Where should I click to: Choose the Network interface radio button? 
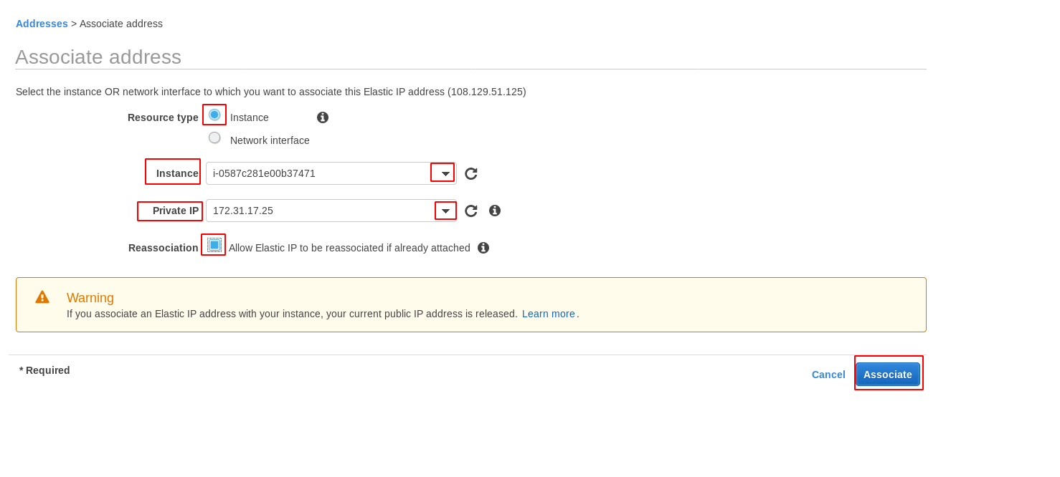[x=214, y=138]
